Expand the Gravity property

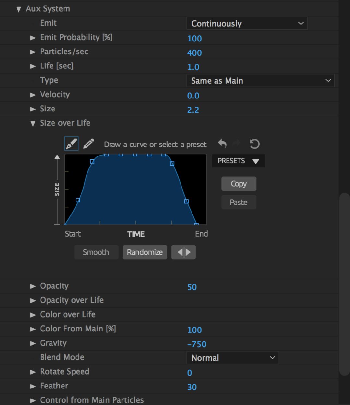(33, 343)
